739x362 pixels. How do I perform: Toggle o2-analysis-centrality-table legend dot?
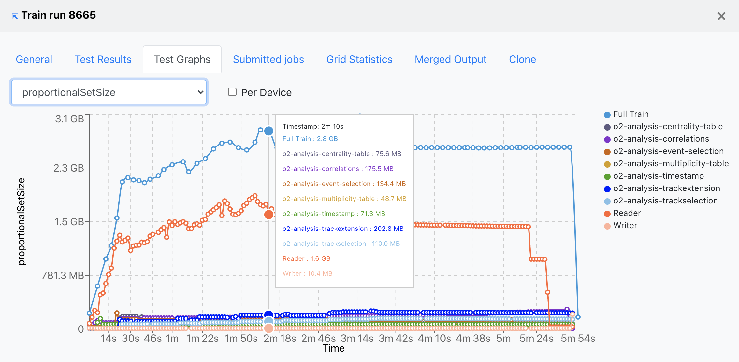[x=607, y=127]
